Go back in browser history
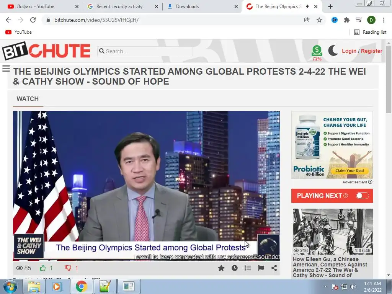The width and height of the screenshot is (392, 294). pyautogui.click(x=8, y=20)
